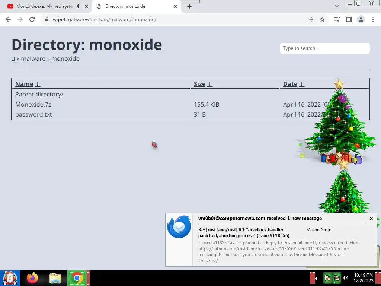Image resolution: width=381 pixels, height=286 pixels.
Task: Sort by Date descending arrow
Action: 301,84
